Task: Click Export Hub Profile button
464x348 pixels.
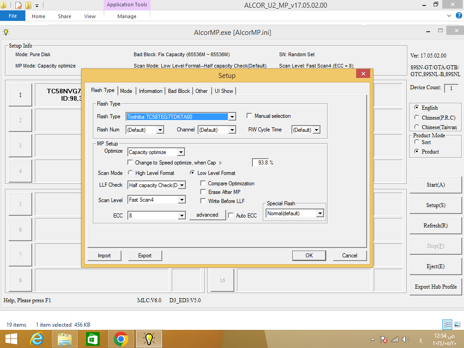Action: (x=435, y=287)
